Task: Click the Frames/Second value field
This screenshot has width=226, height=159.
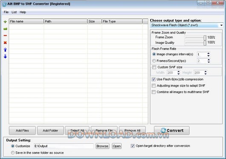Action: [202, 61]
